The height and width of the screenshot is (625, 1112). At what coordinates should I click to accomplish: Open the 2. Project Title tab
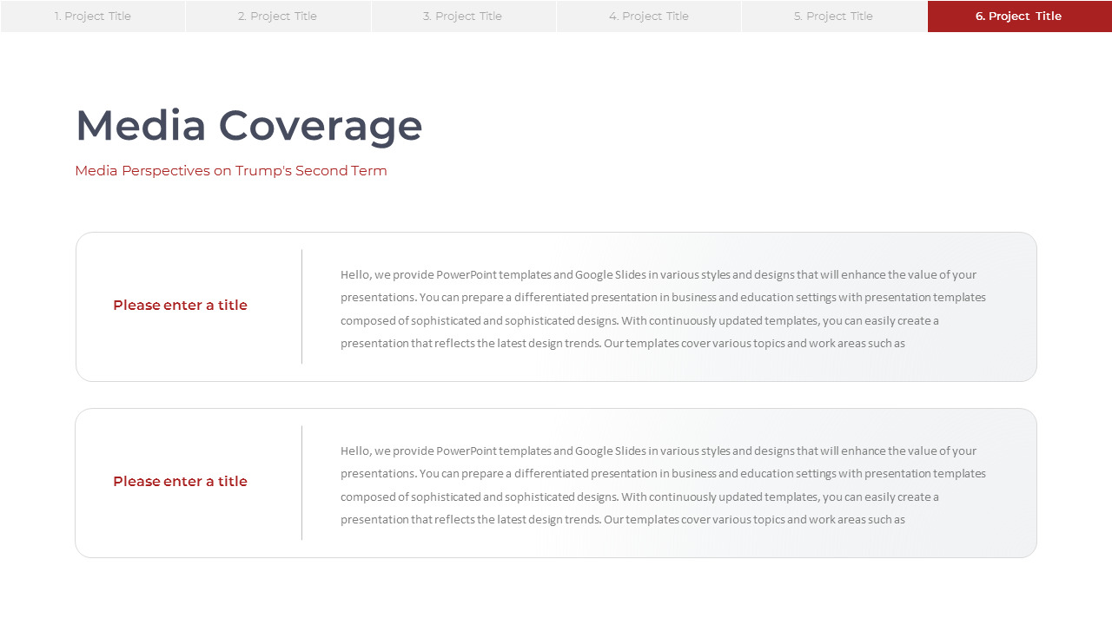pos(278,16)
